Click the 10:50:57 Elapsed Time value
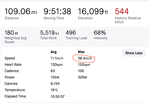 tap(57, 96)
